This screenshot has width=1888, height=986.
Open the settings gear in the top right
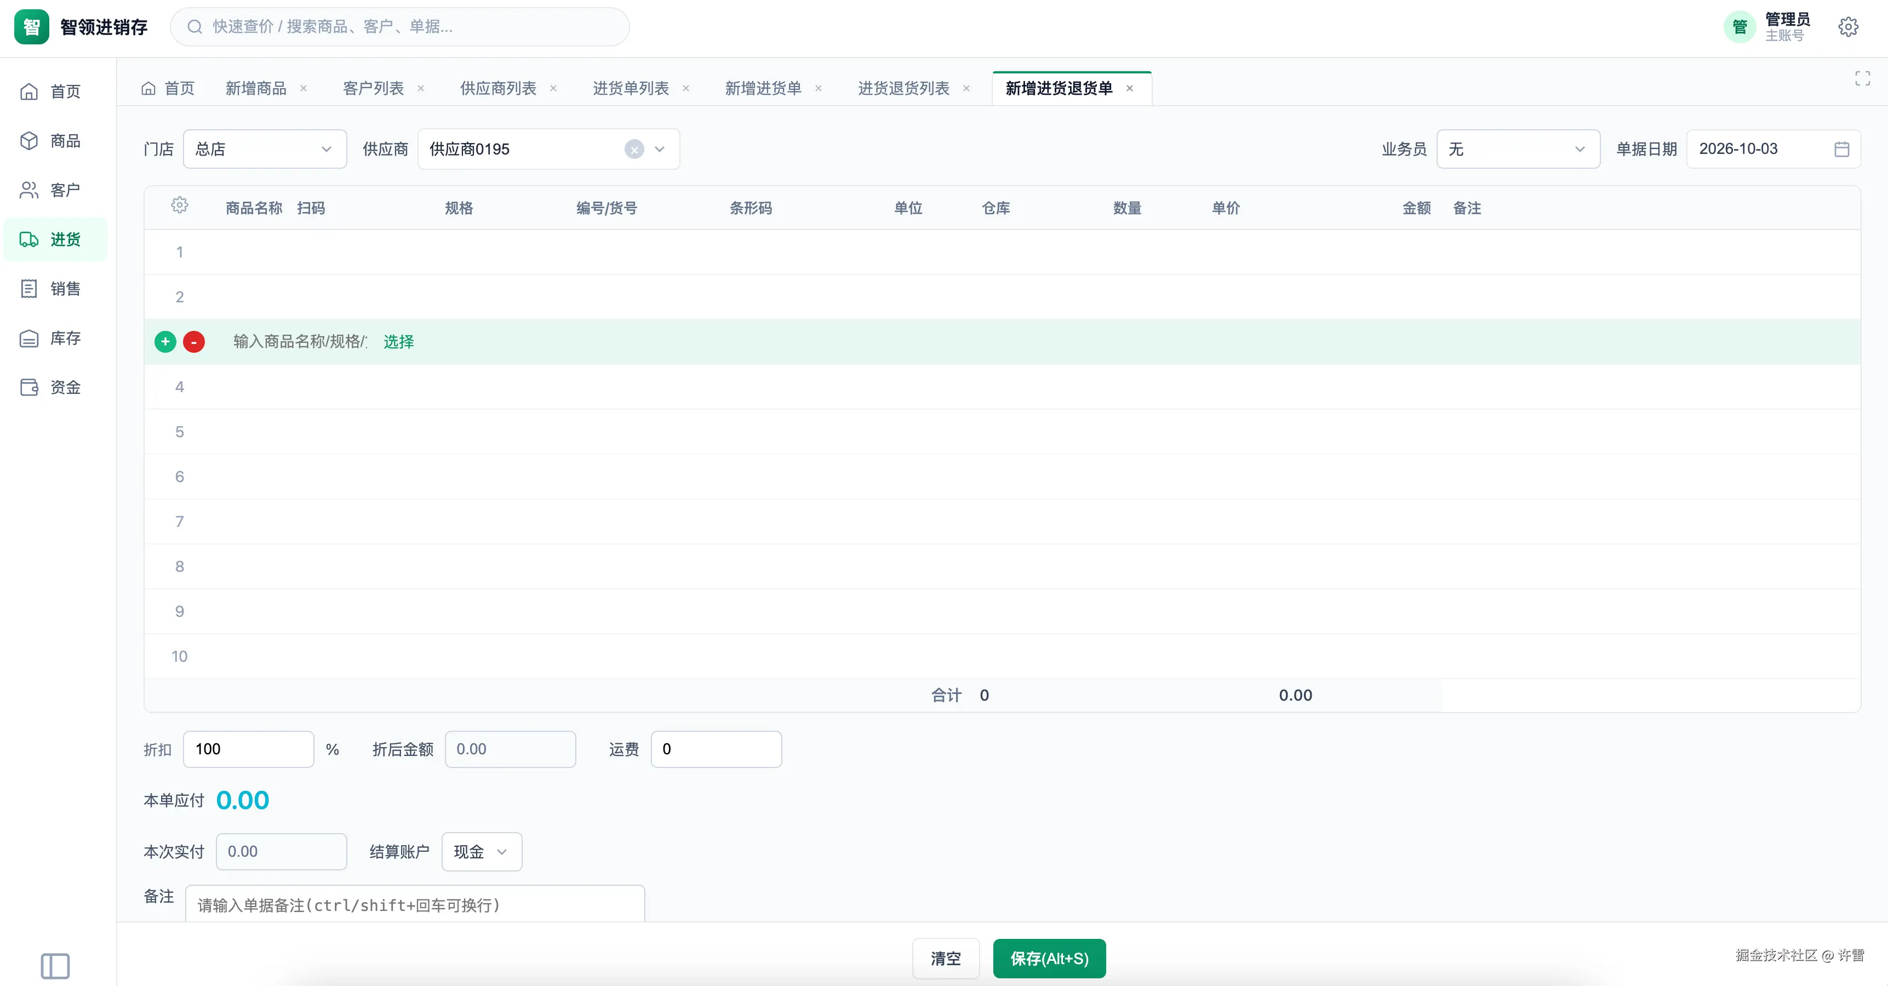1847,27
